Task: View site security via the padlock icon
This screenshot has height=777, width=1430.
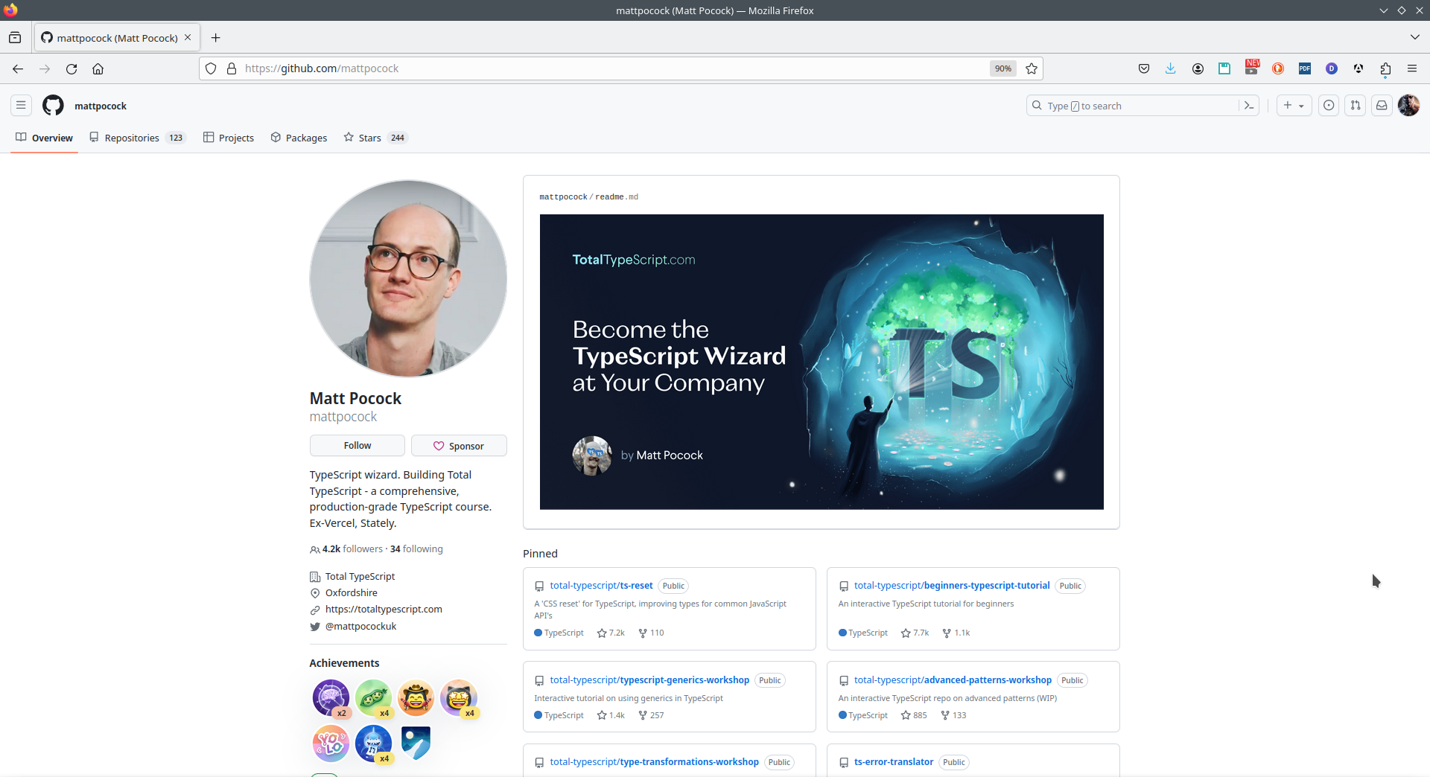Action: pos(232,68)
